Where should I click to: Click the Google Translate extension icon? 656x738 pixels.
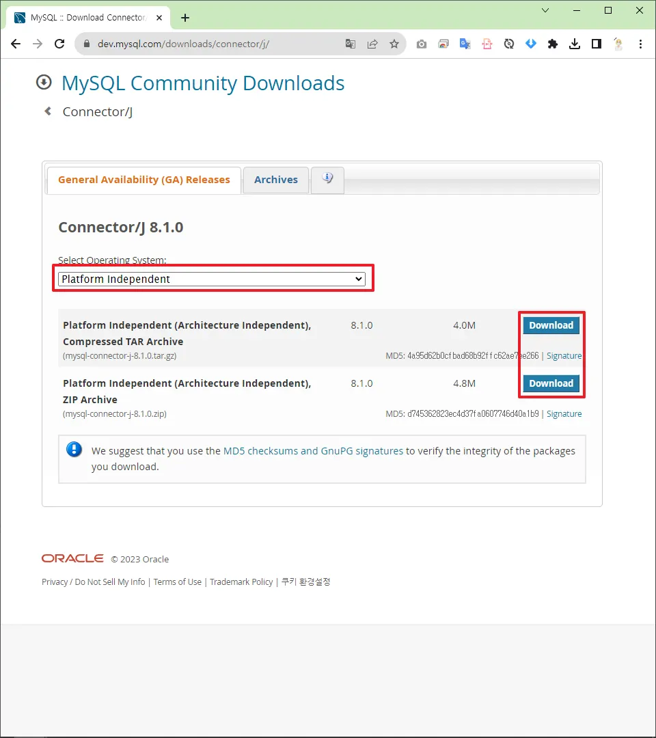coord(465,44)
